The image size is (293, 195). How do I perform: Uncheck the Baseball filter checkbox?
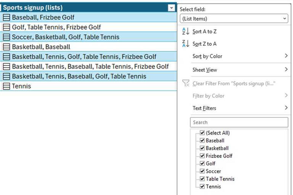point(202,140)
